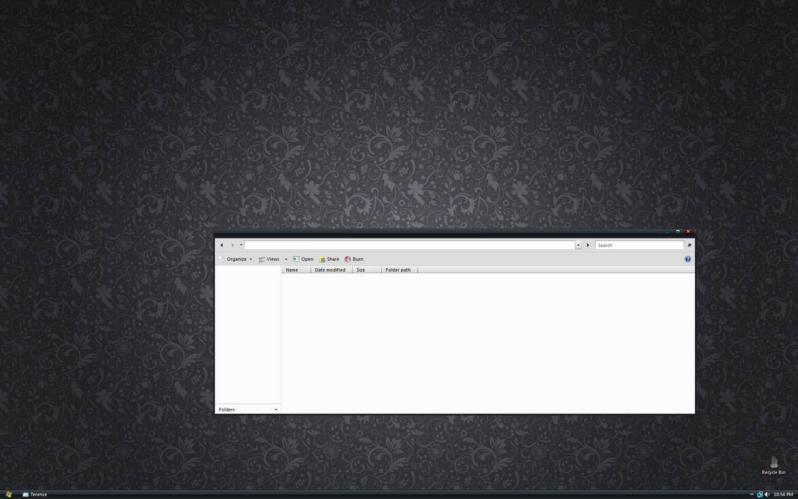
Task: Click the Views button
Action: 270,259
